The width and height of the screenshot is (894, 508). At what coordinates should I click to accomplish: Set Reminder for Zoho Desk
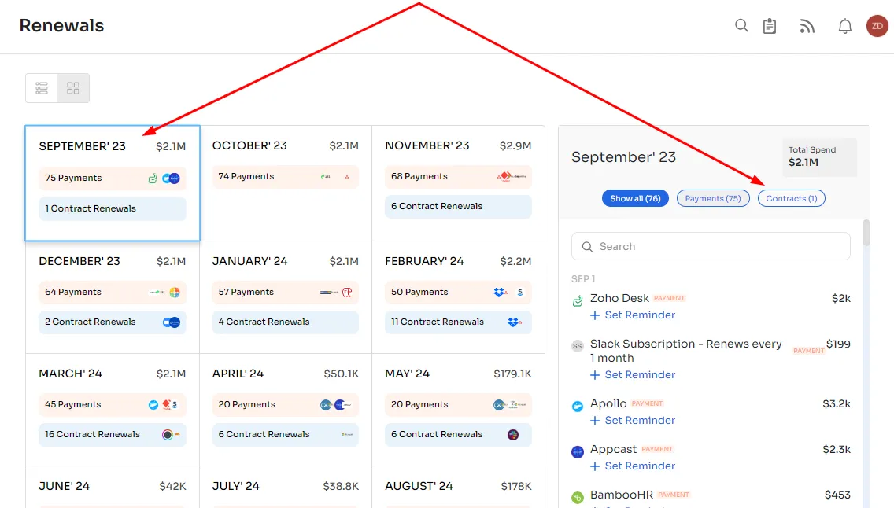pyautogui.click(x=633, y=315)
